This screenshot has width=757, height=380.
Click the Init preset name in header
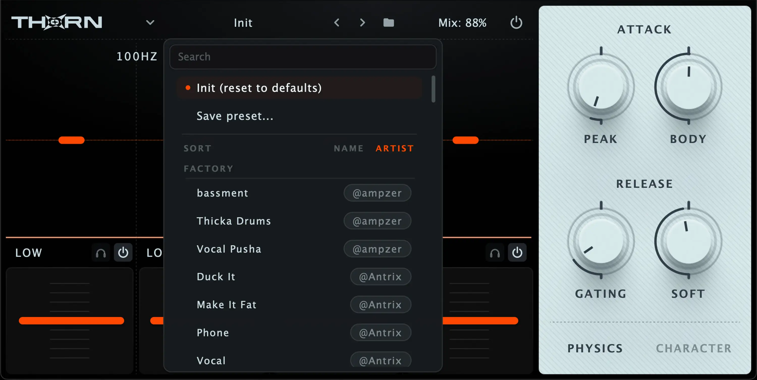click(x=243, y=23)
